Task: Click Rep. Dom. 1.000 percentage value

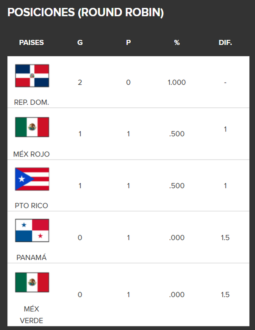Action: pyautogui.click(x=177, y=82)
